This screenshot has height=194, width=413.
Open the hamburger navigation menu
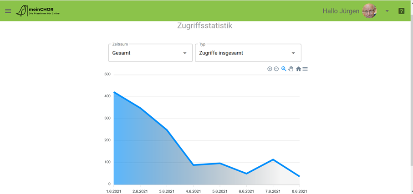[8, 11]
